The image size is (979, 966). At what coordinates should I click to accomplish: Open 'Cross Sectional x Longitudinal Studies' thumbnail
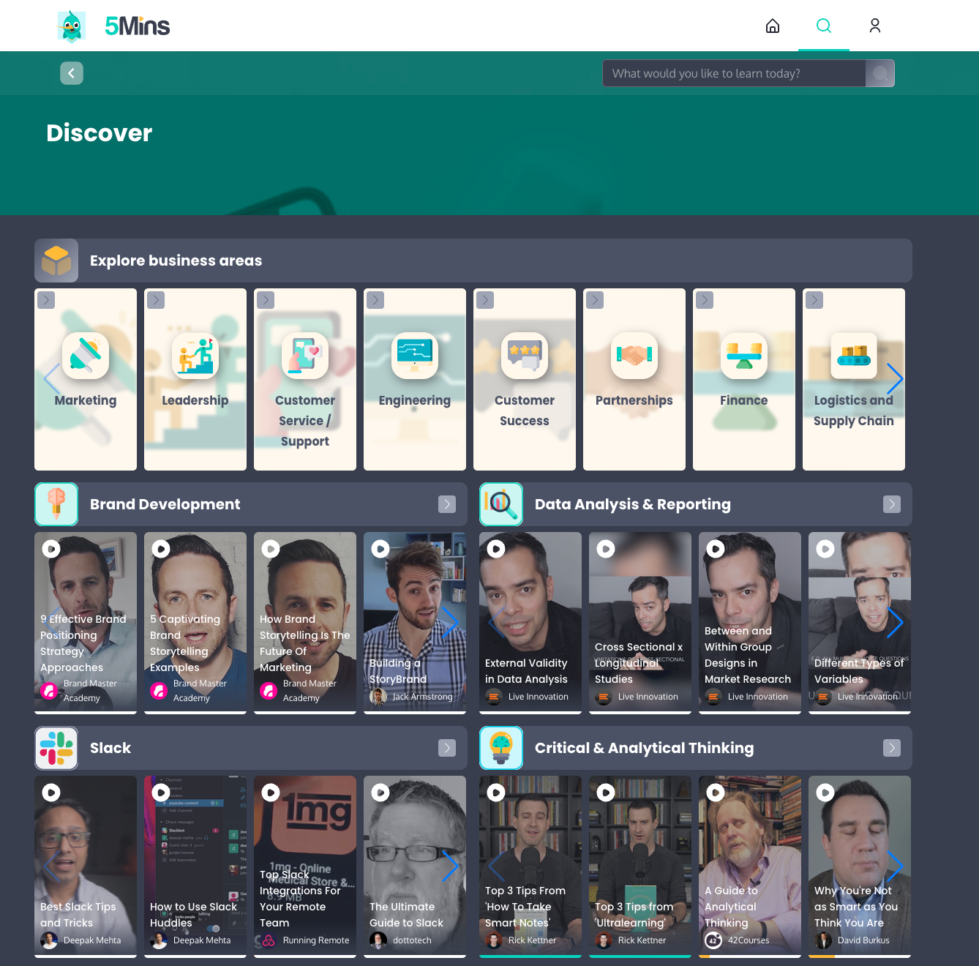tap(640, 622)
